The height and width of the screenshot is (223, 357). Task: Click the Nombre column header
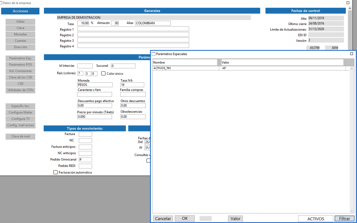pyautogui.click(x=185, y=62)
